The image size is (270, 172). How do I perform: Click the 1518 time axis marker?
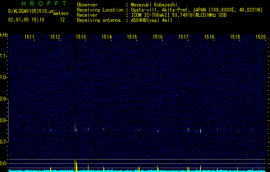click(x=209, y=37)
